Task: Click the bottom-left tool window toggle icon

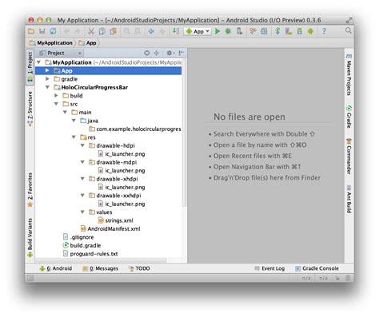Action: (x=30, y=279)
